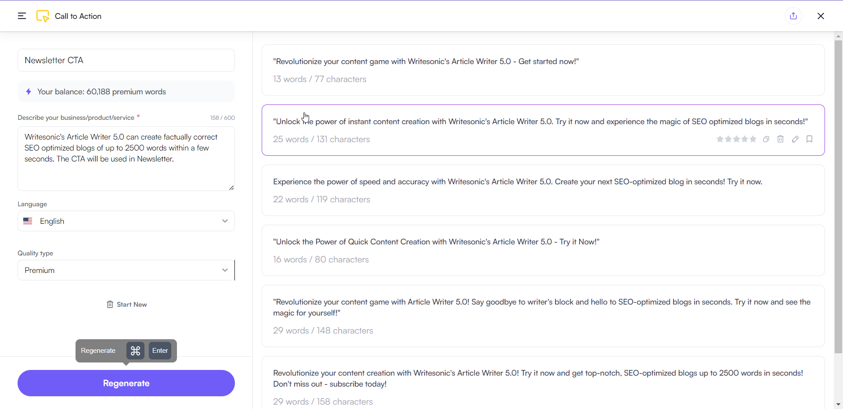
Task: Click the lightning bolt premium balance icon
Action: click(x=29, y=92)
